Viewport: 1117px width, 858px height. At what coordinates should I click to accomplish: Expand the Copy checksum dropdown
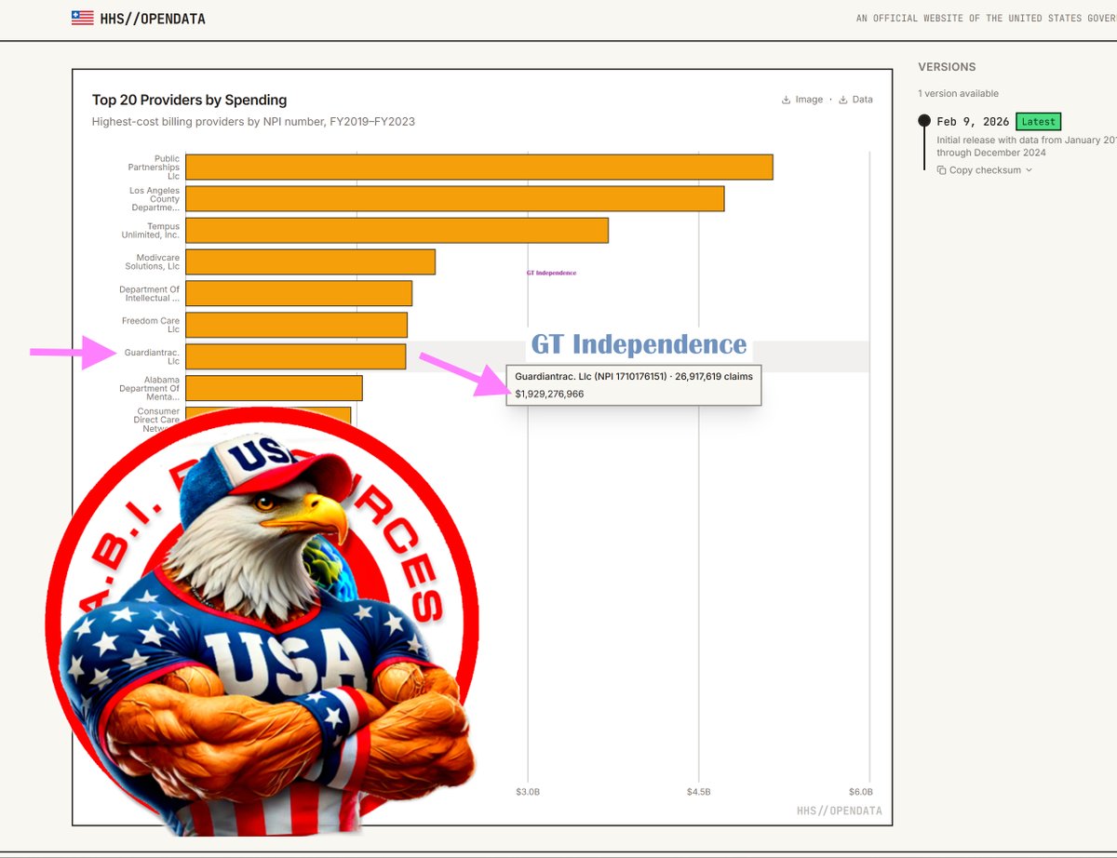point(984,170)
